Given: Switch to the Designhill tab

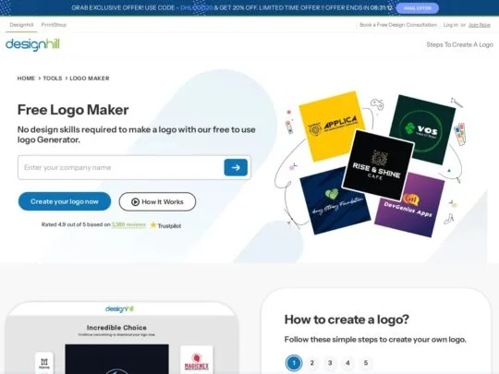Looking at the screenshot, I should click(x=21, y=25).
